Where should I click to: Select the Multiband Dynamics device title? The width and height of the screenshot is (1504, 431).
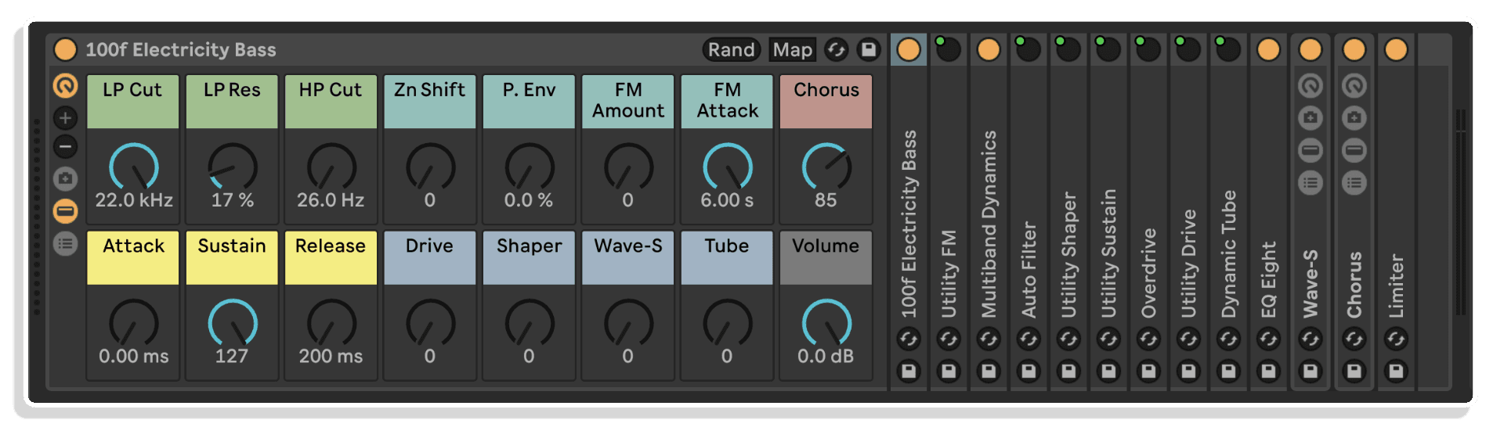989,224
